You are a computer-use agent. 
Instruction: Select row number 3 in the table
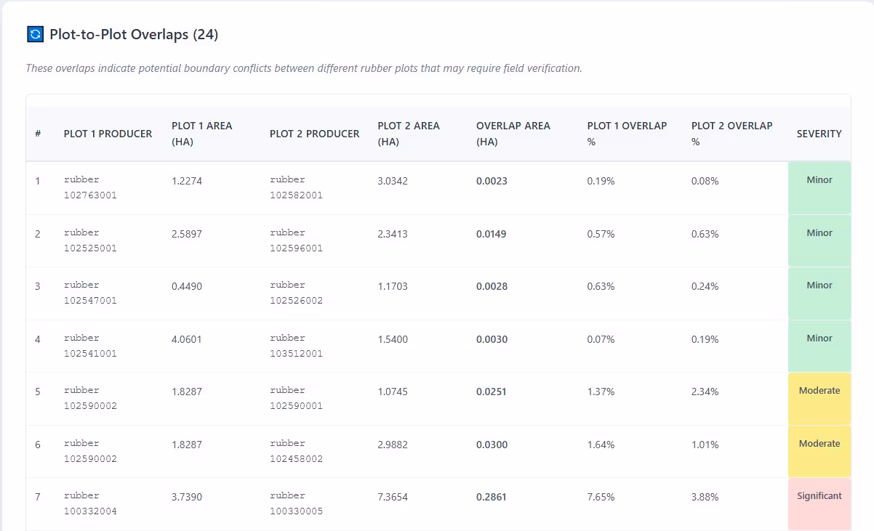coord(38,287)
